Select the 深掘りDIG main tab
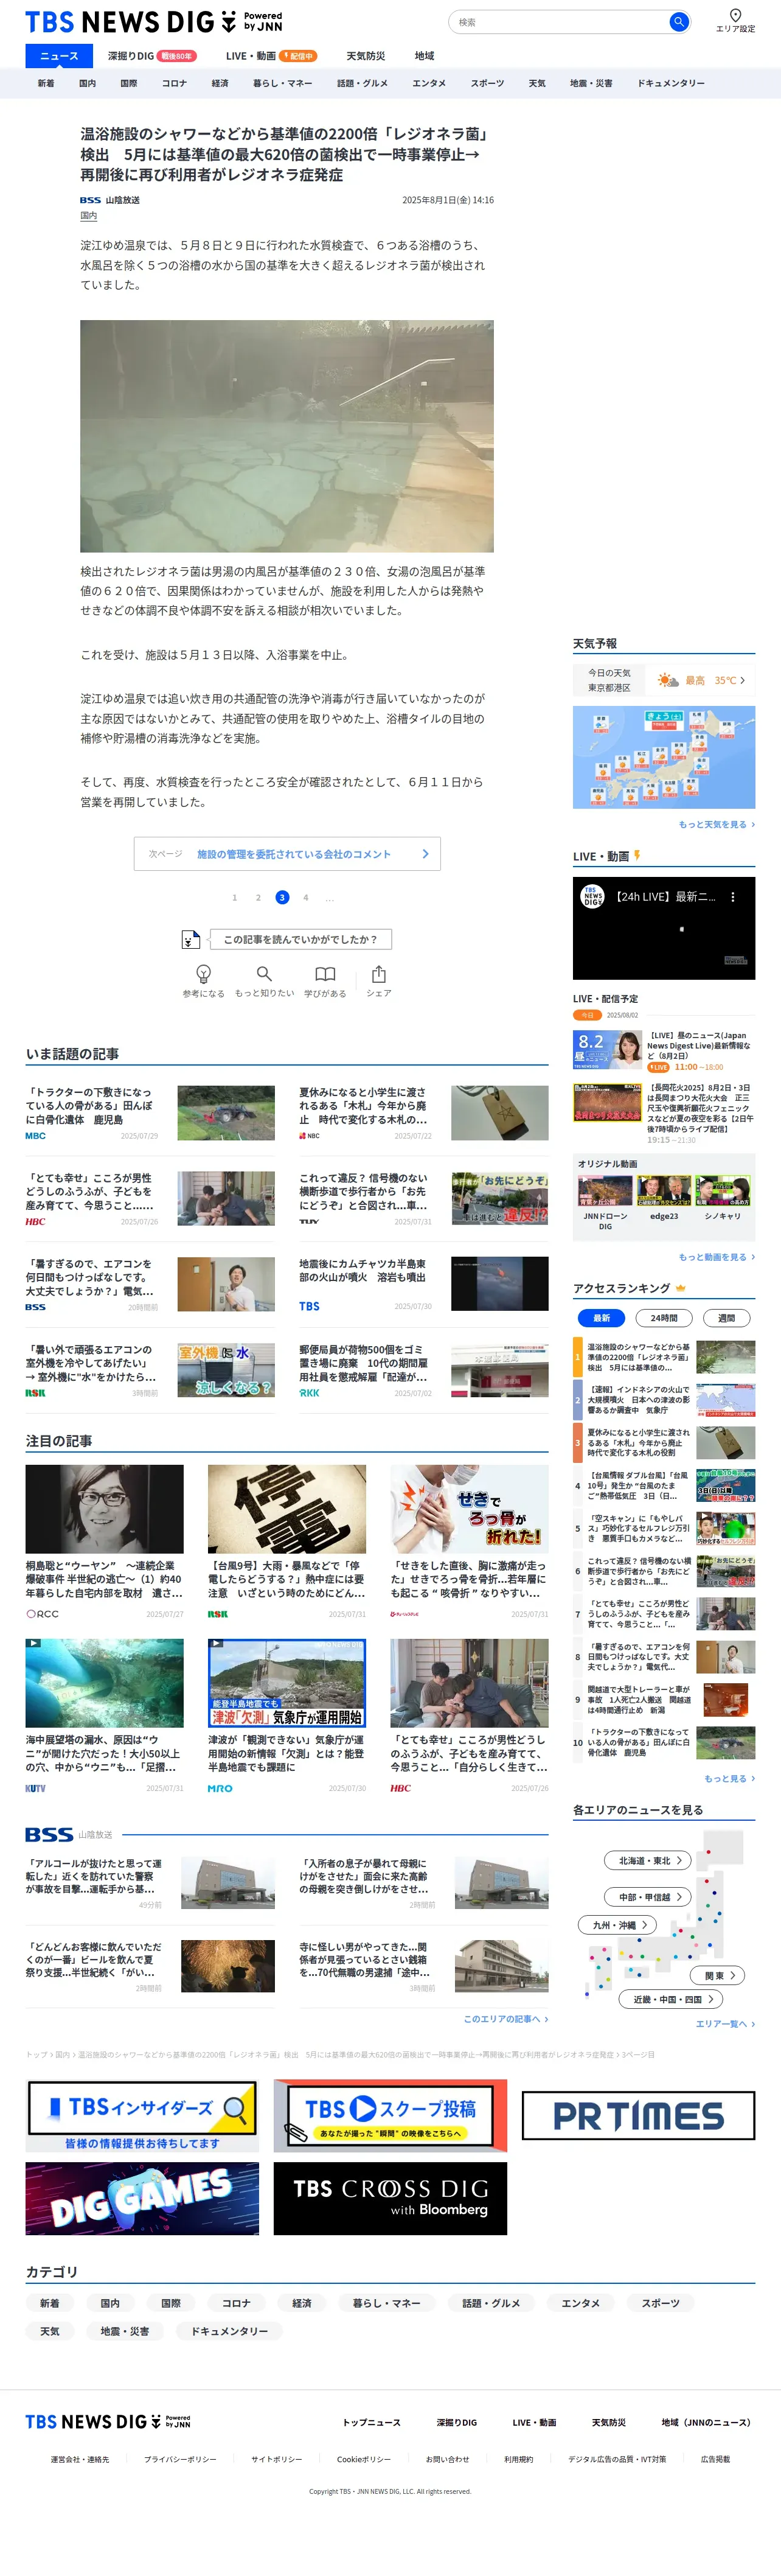 (x=151, y=56)
